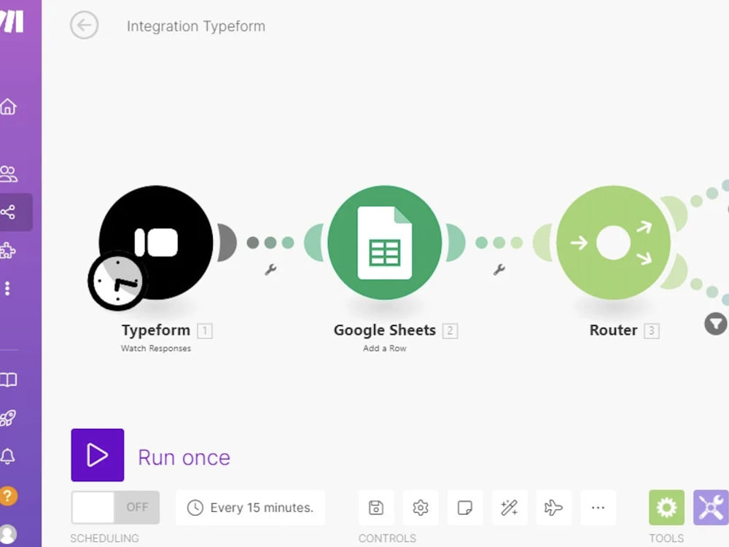Open scenario settings gear in Controls
Screen dimensions: 729x547
(421, 508)
